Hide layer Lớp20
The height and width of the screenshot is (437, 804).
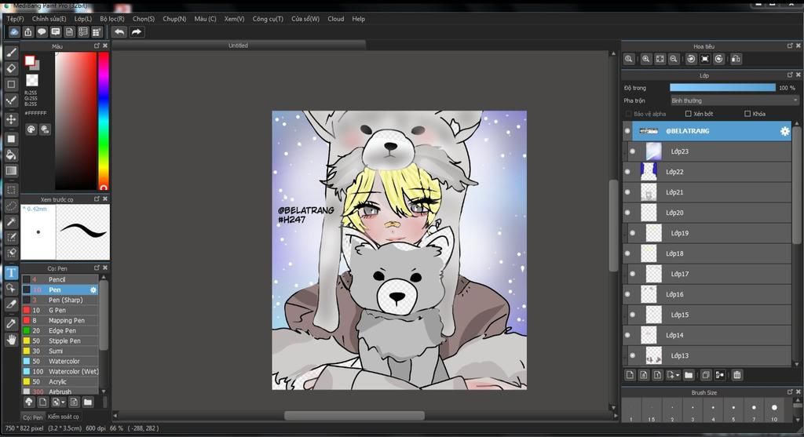(x=627, y=213)
